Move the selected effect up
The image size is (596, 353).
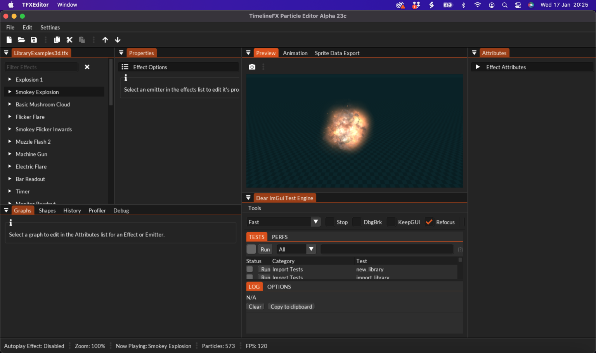coord(105,40)
